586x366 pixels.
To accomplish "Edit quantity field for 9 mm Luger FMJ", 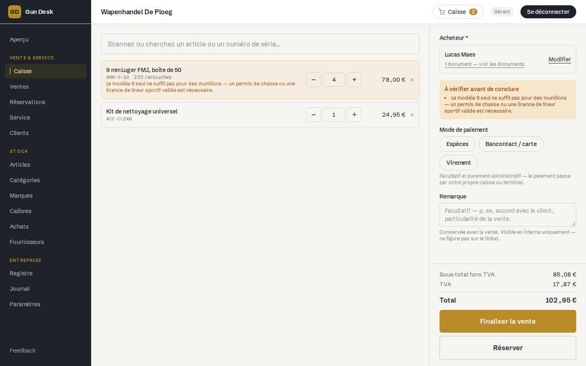I will point(334,80).
